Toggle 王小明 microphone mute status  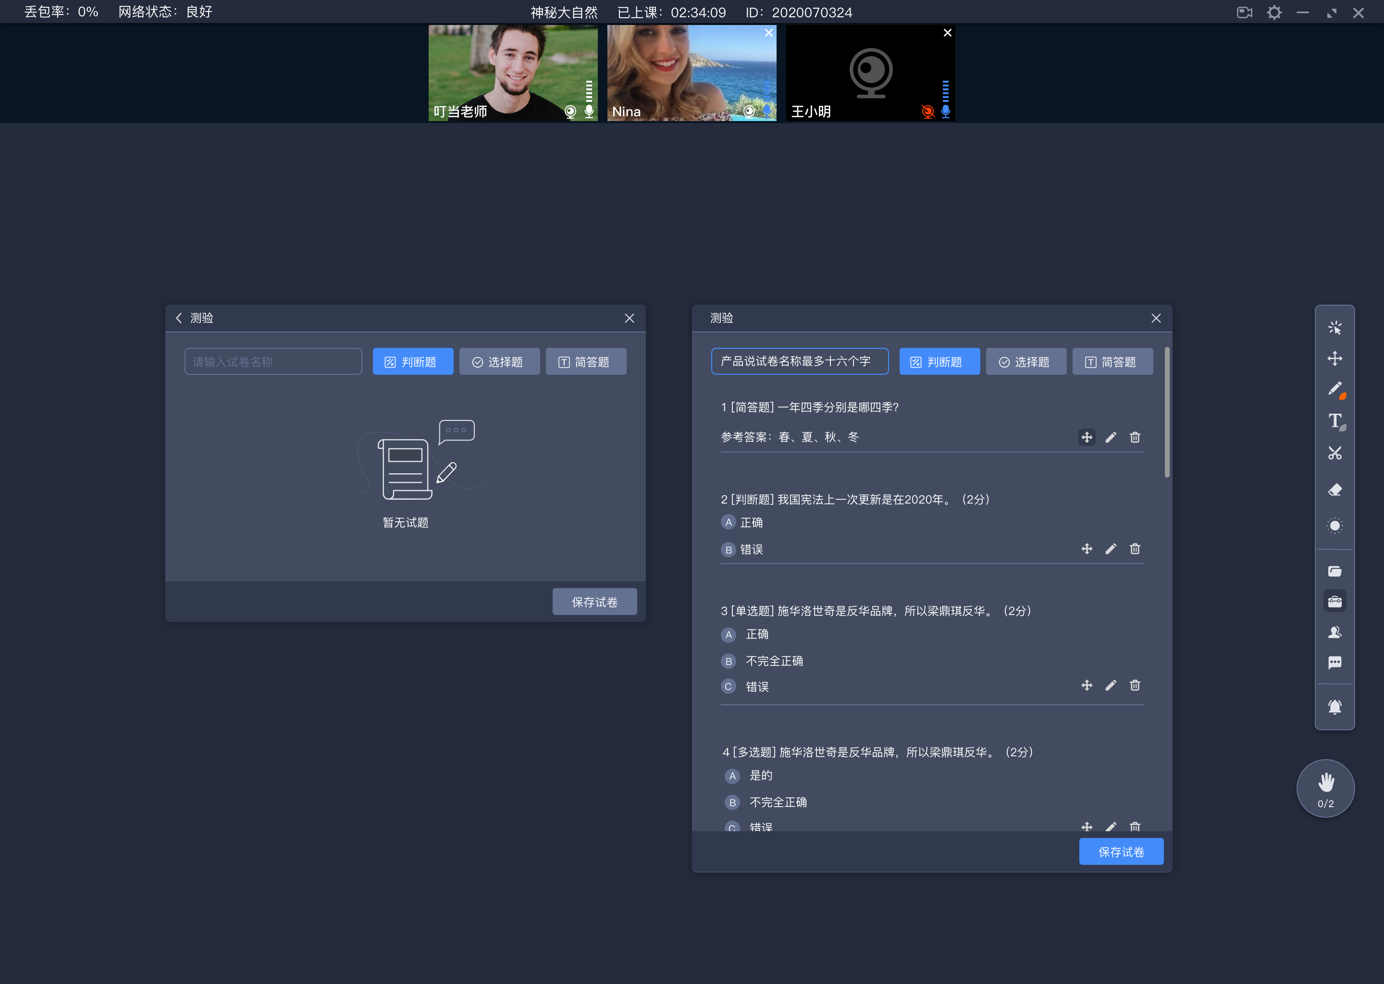(944, 112)
